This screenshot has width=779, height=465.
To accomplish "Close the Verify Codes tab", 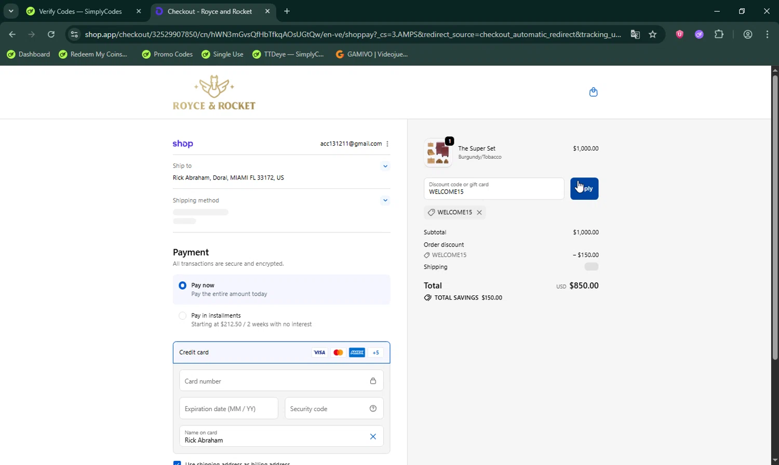I will click(138, 11).
